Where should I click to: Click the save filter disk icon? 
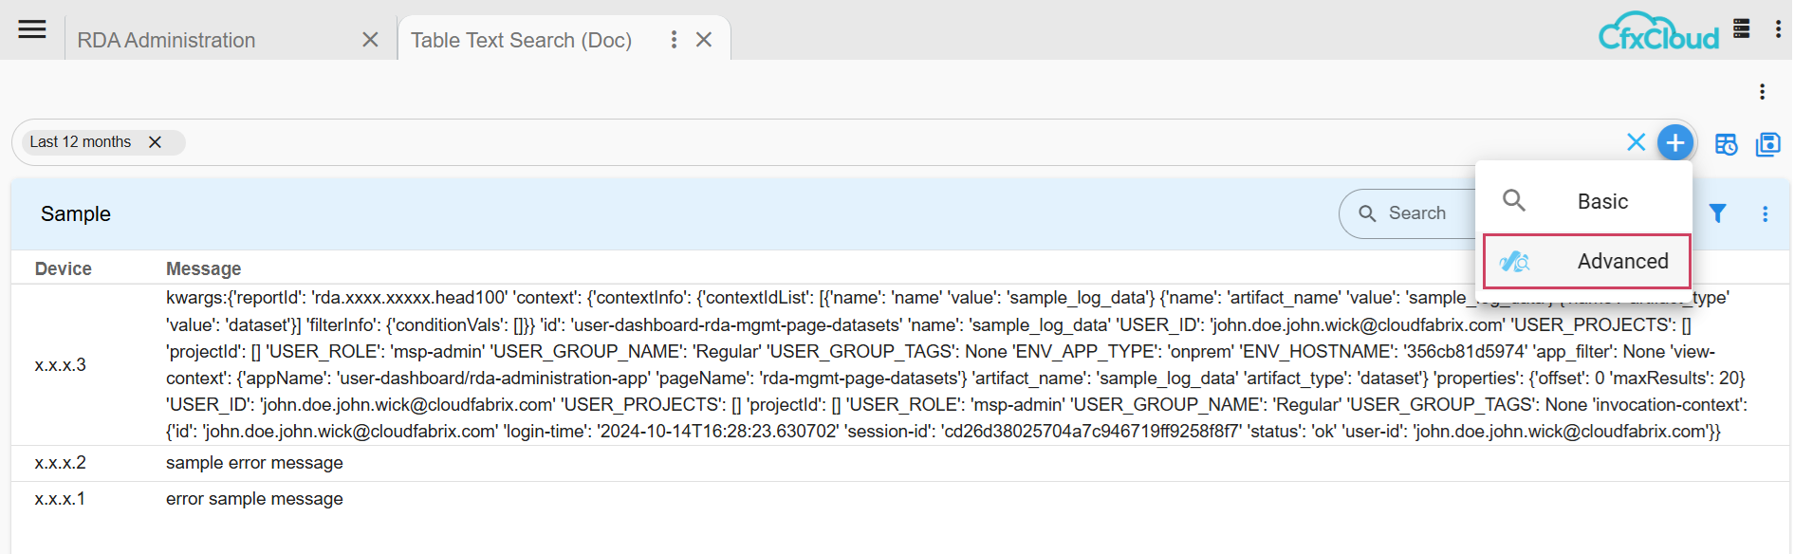1767,144
